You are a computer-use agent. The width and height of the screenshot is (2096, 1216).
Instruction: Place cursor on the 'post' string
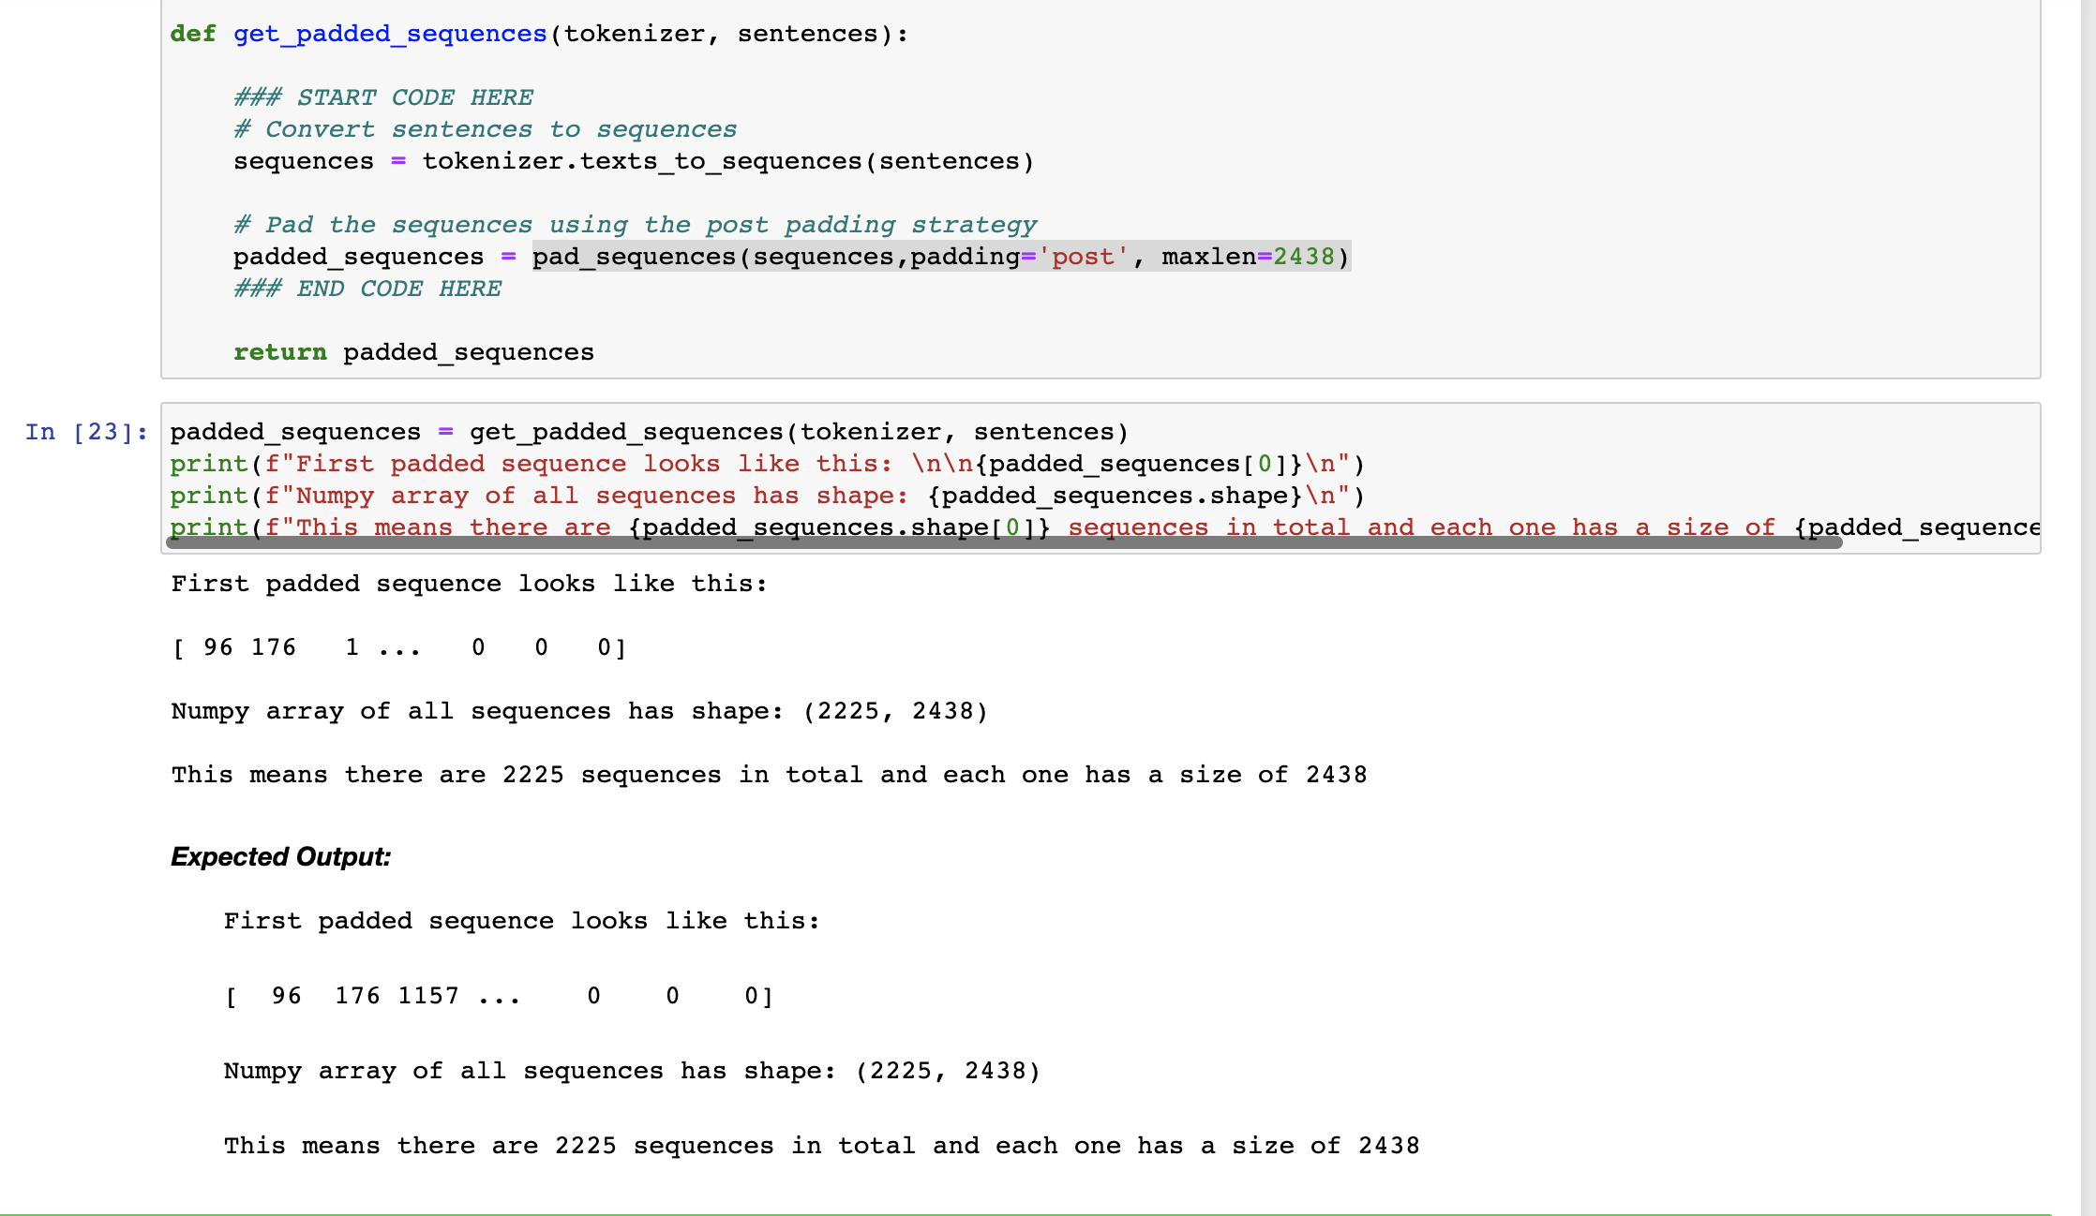[1083, 257]
